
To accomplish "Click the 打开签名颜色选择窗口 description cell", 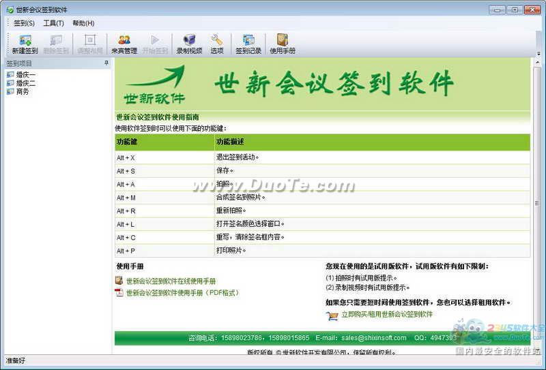I will coord(372,224).
